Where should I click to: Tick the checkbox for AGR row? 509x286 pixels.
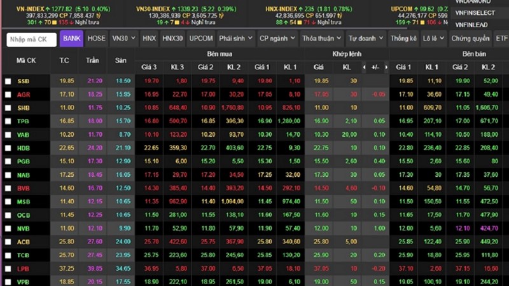coord(8,94)
